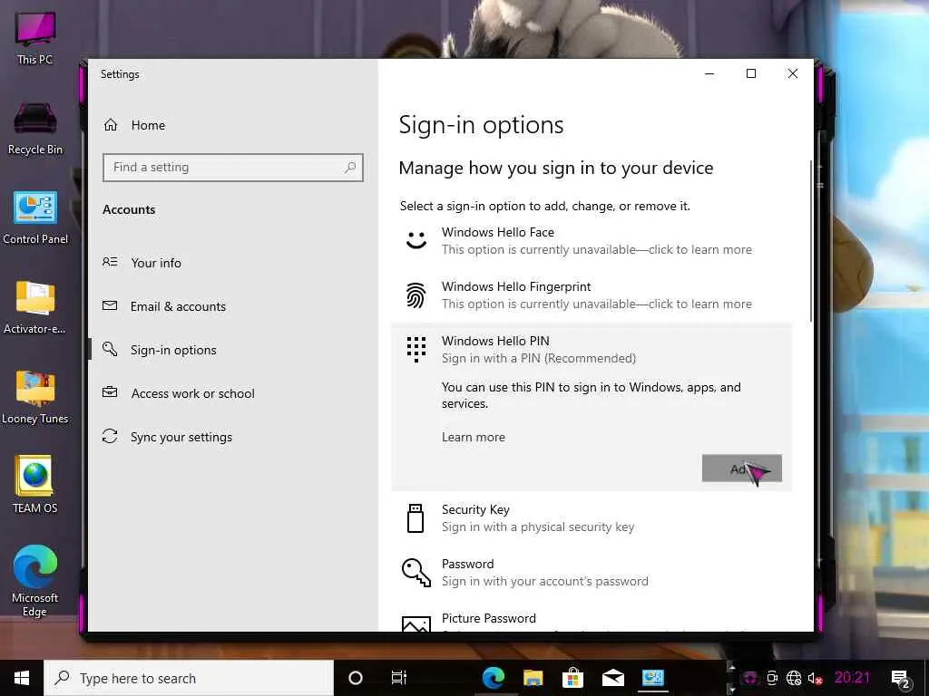Select Windows Hello Fingerprint option
The image size is (929, 696).
[592, 295]
